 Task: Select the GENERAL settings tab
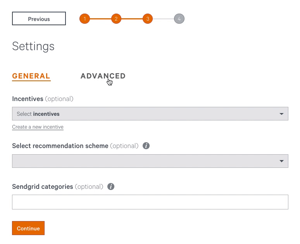31,76
